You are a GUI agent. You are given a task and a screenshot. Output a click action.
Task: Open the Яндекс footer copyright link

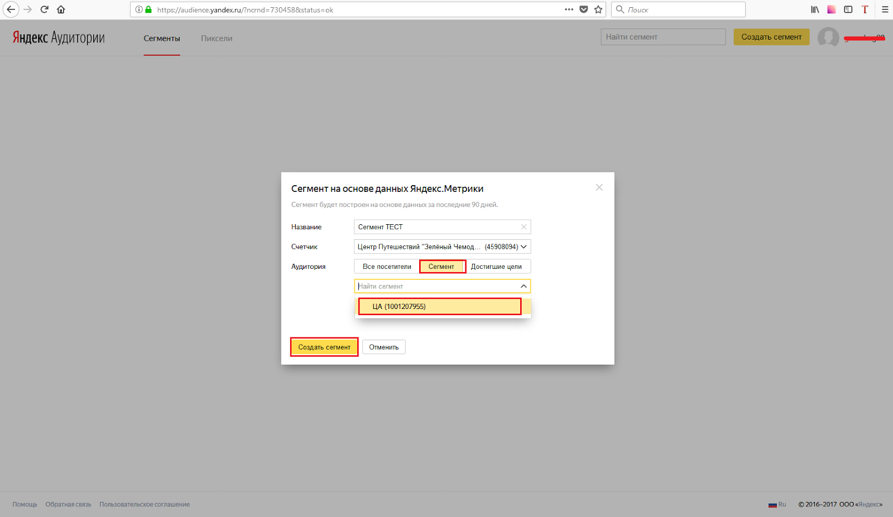[x=870, y=504]
